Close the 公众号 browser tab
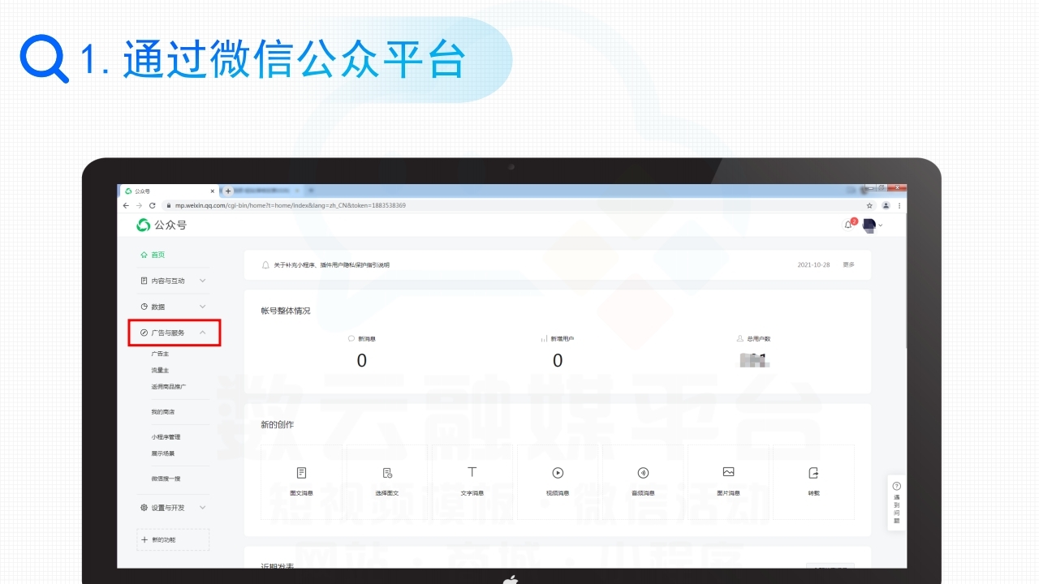 (213, 191)
